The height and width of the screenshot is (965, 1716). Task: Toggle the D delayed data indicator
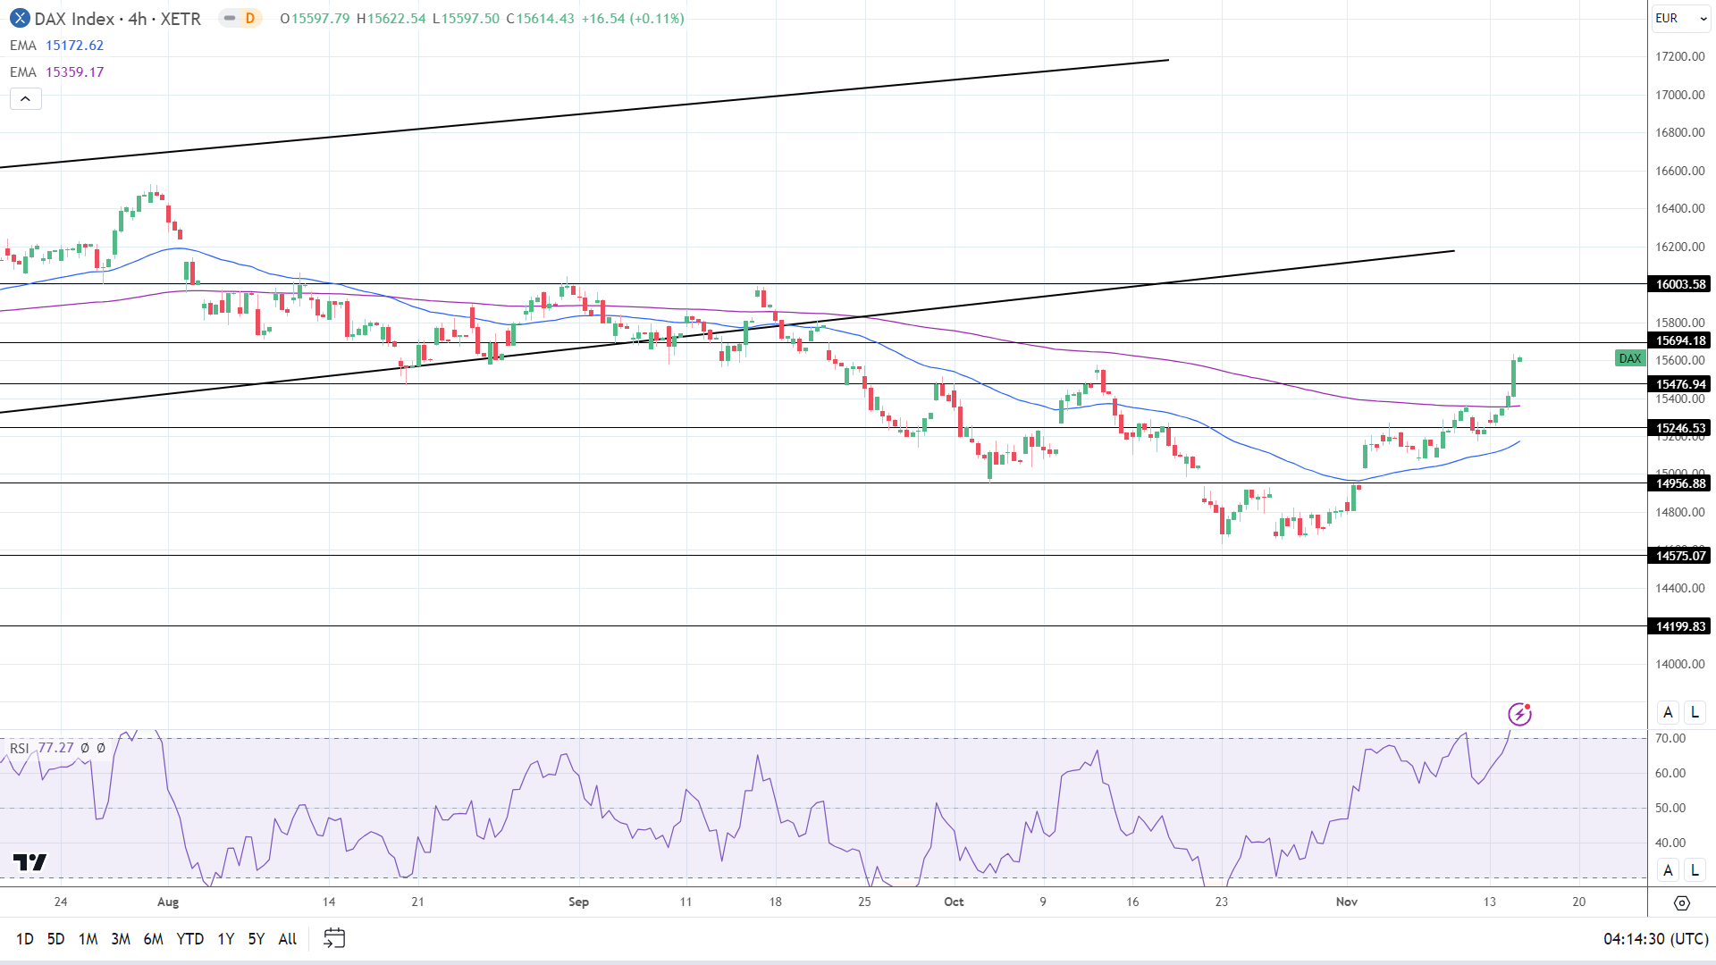click(x=250, y=18)
